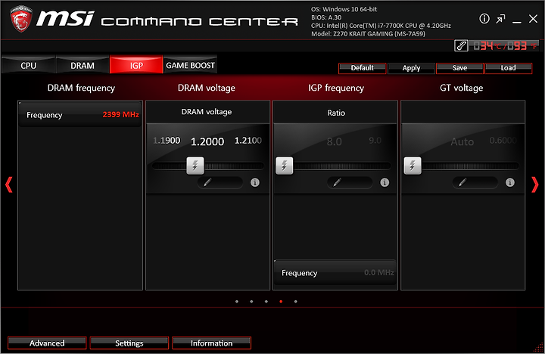545x354 pixels.
Task: Click the 1.2000 DRAM voltage value
Action: (207, 141)
